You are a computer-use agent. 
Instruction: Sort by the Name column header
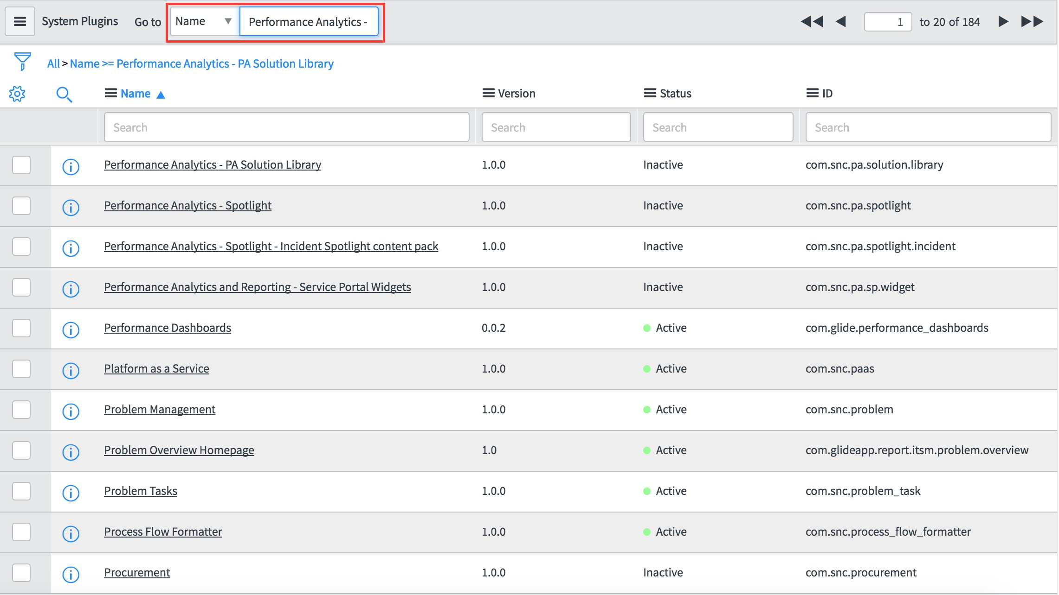pos(136,94)
